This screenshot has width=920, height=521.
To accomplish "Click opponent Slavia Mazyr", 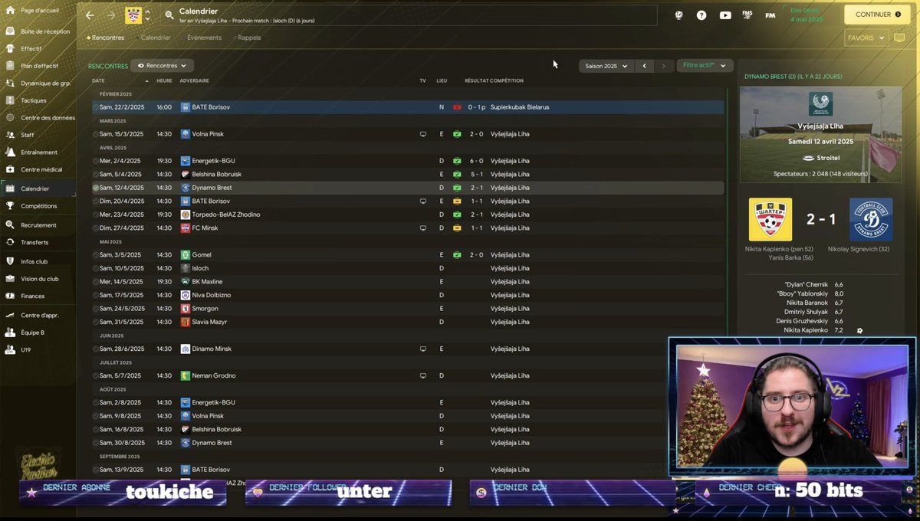I will point(209,322).
